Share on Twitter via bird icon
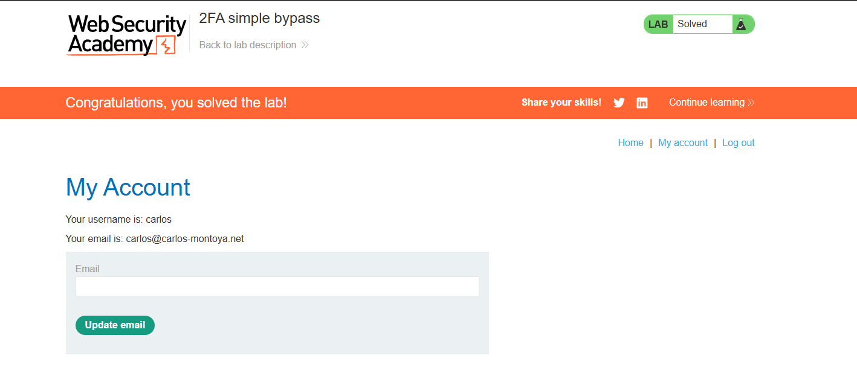Viewport: 857px width, 373px height. click(619, 103)
